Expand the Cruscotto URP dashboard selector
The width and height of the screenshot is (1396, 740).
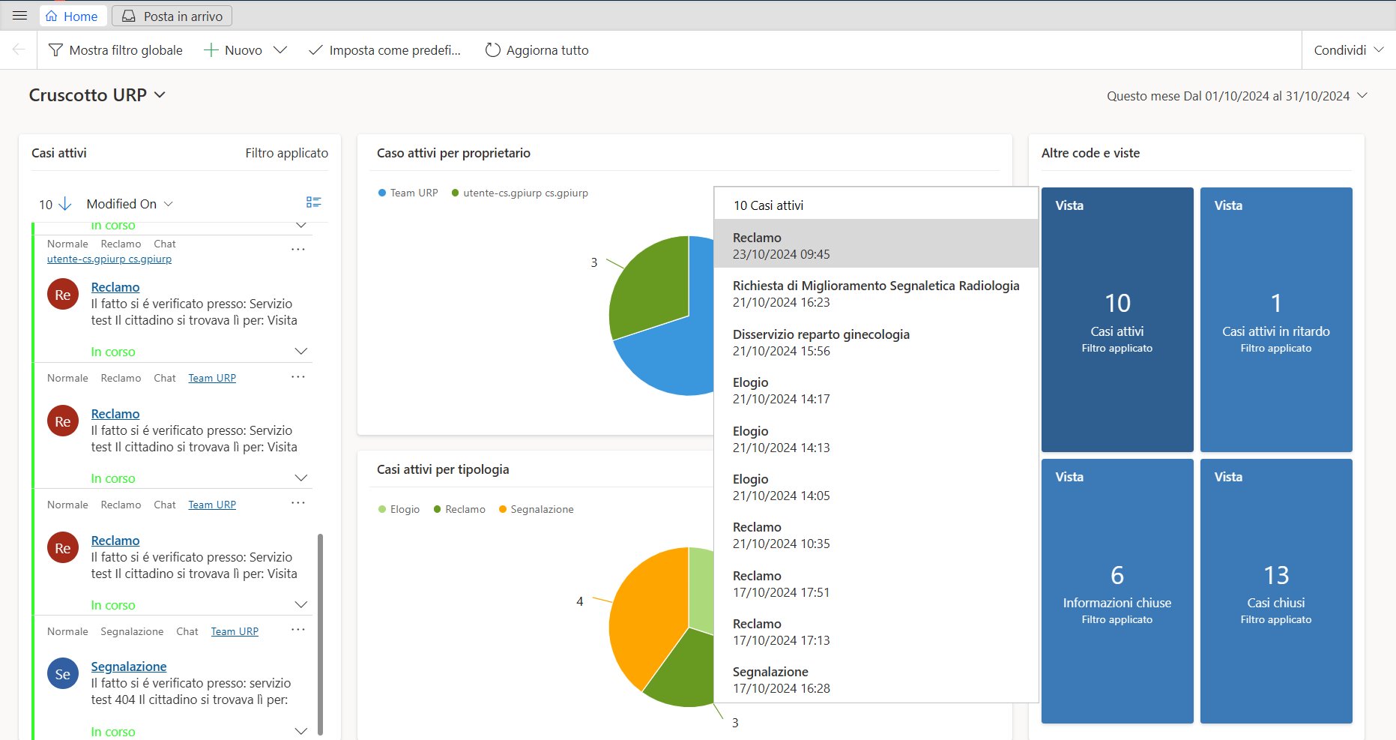click(x=160, y=95)
